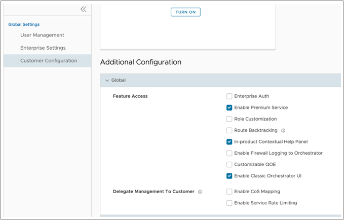Collapse the Global section chevron
The image size is (344, 220).
click(x=107, y=80)
